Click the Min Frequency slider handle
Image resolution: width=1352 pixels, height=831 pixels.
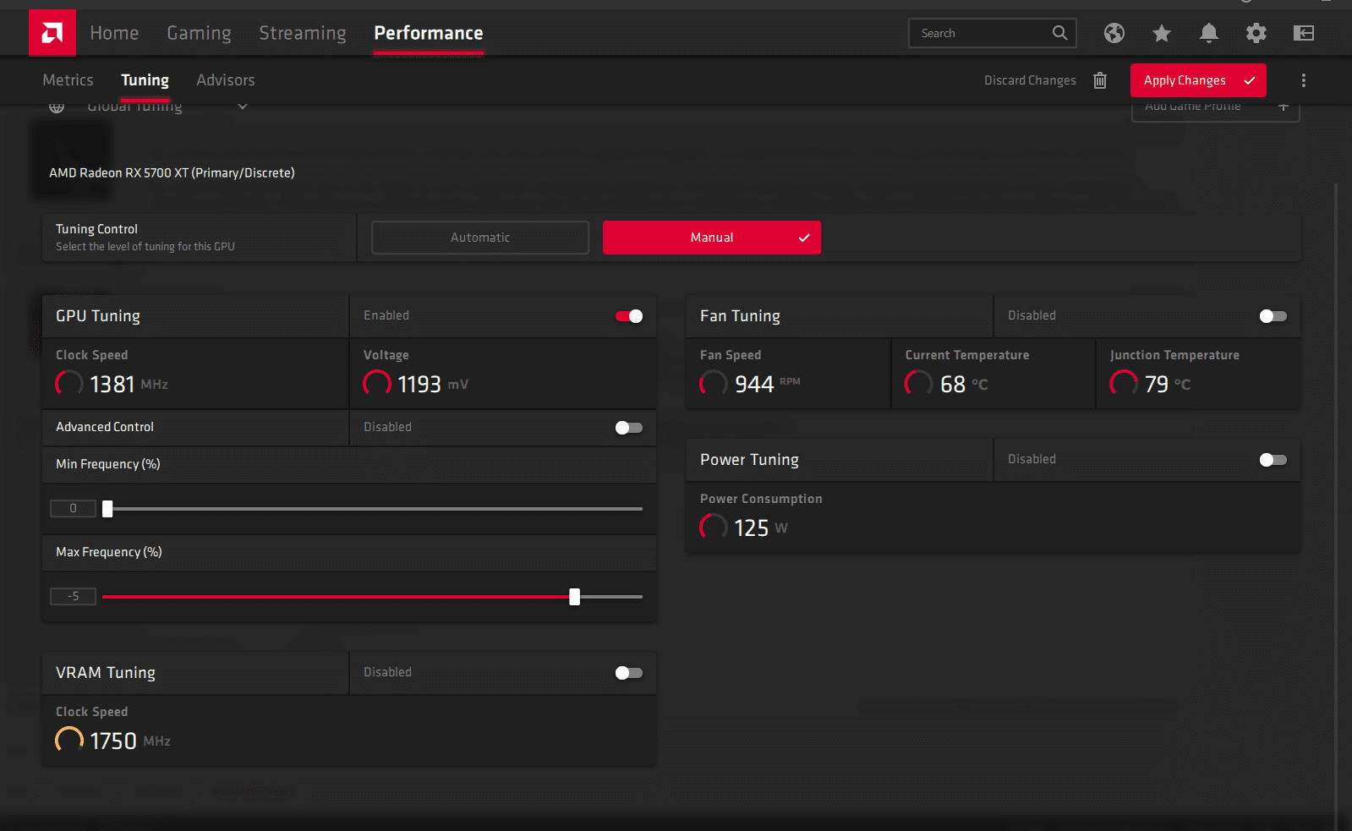point(107,509)
